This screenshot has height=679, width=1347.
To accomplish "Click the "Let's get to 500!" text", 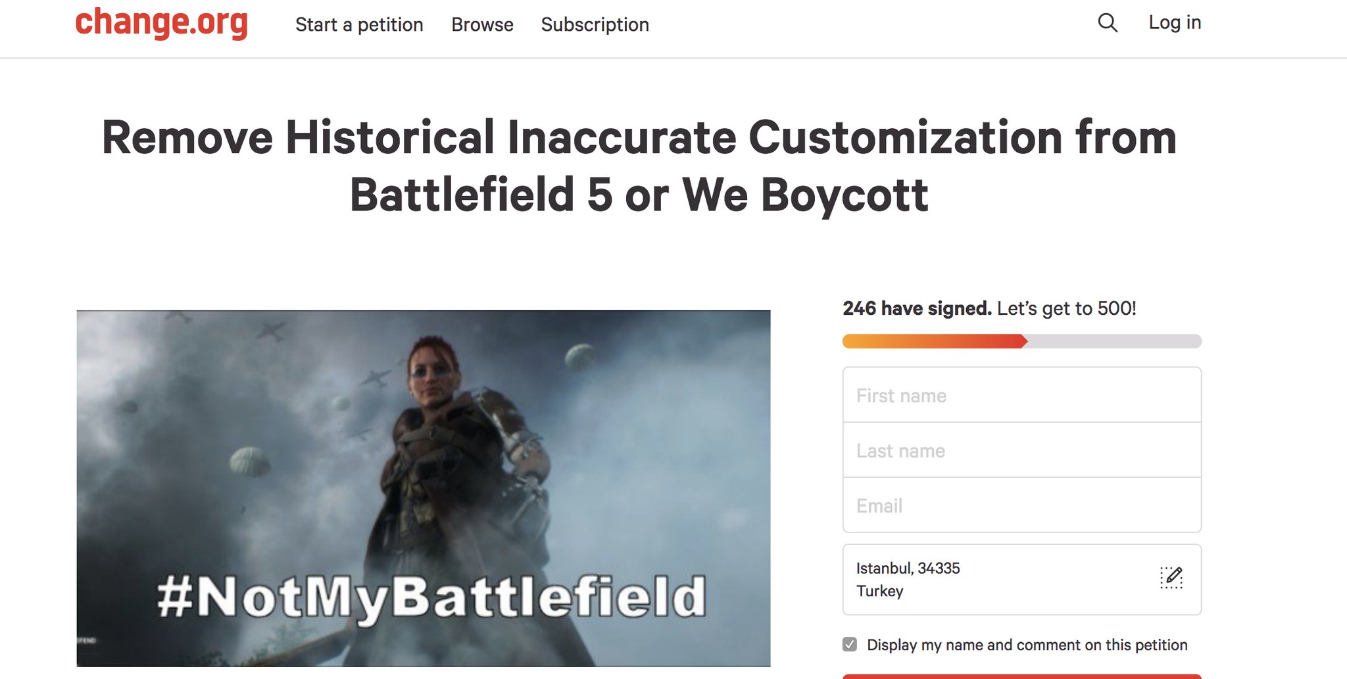I will click(x=1066, y=308).
